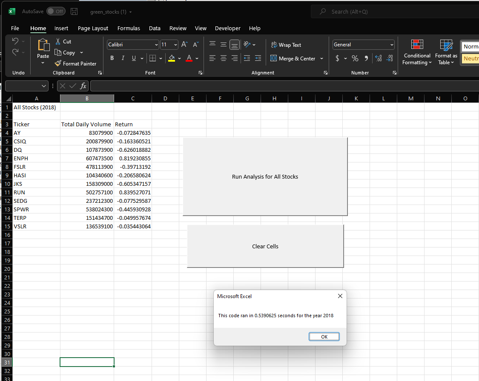Align text right
Screen dimensions: 479x381
(x=235, y=58)
